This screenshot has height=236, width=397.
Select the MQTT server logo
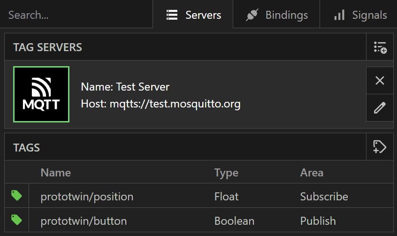[41, 94]
